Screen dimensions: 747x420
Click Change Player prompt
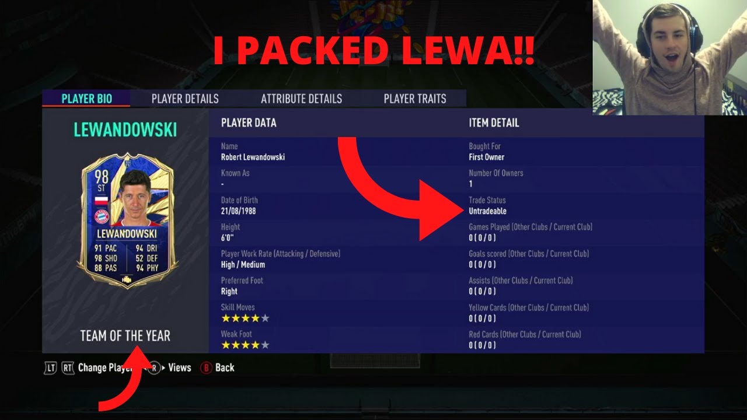(104, 368)
